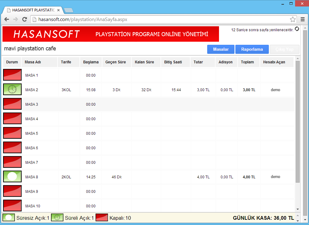Go back with the browser back arrow
309x225 pixels.
[x=6, y=19]
